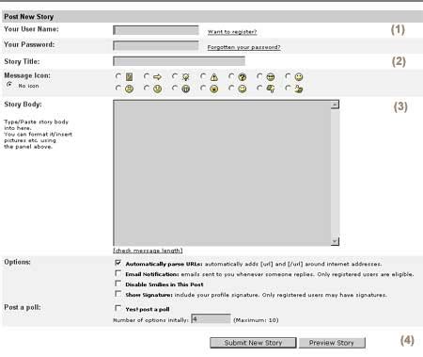Select radio button beside the frowning face
423x357 pixels.
point(118,88)
